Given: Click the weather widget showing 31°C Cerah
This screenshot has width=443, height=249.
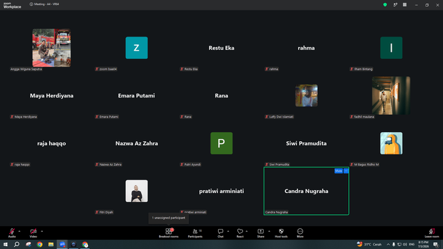Looking at the screenshot, I should 369,244.
